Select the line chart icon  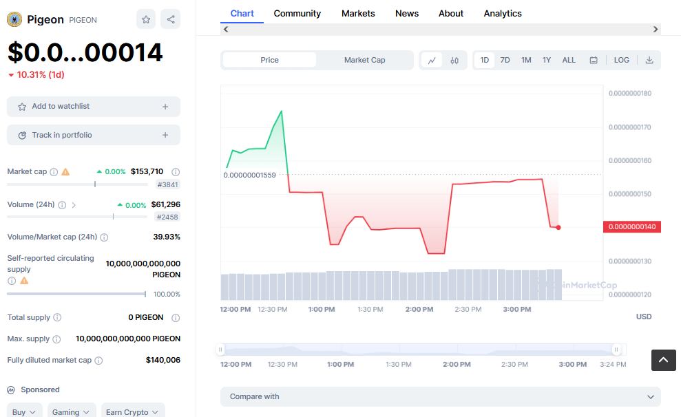(432, 61)
